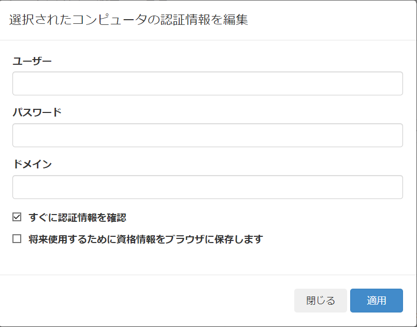Click the ユーザー field label
Image resolution: width=417 pixels, height=327 pixels.
click(32, 61)
